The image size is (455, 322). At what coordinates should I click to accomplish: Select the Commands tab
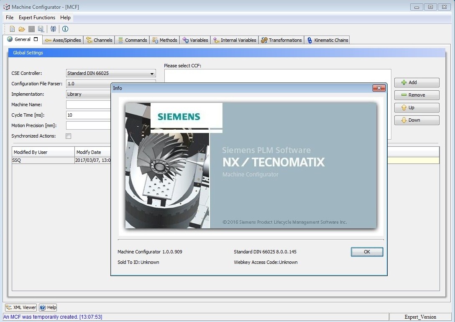click(x=132, y=40)
